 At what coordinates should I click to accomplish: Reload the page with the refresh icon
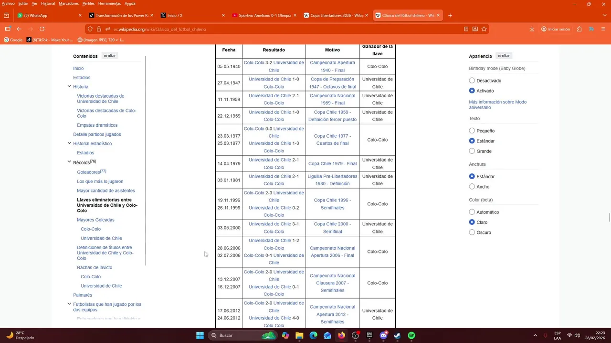42,29
